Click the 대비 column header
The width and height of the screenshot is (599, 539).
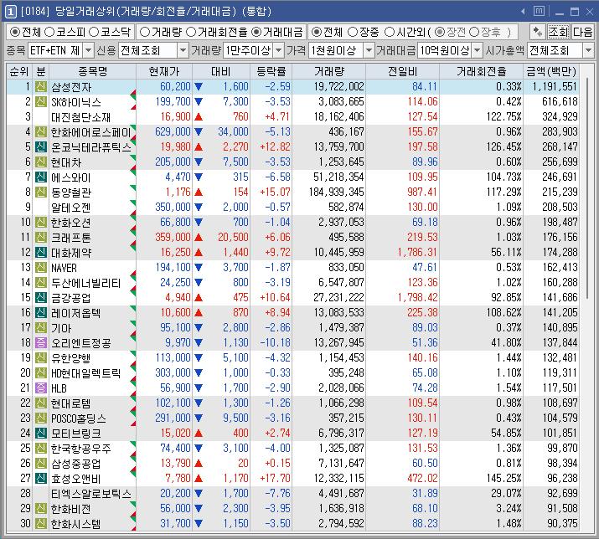click(221, 71)
